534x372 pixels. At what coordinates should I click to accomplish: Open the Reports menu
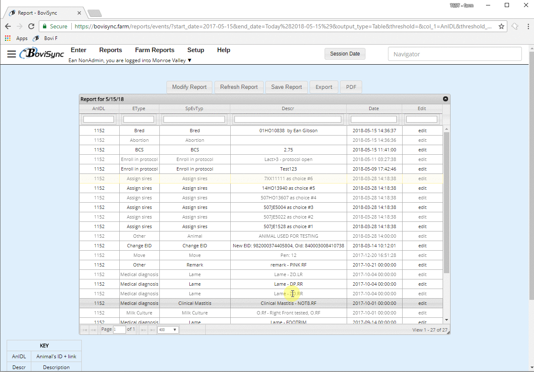[111, 50]
